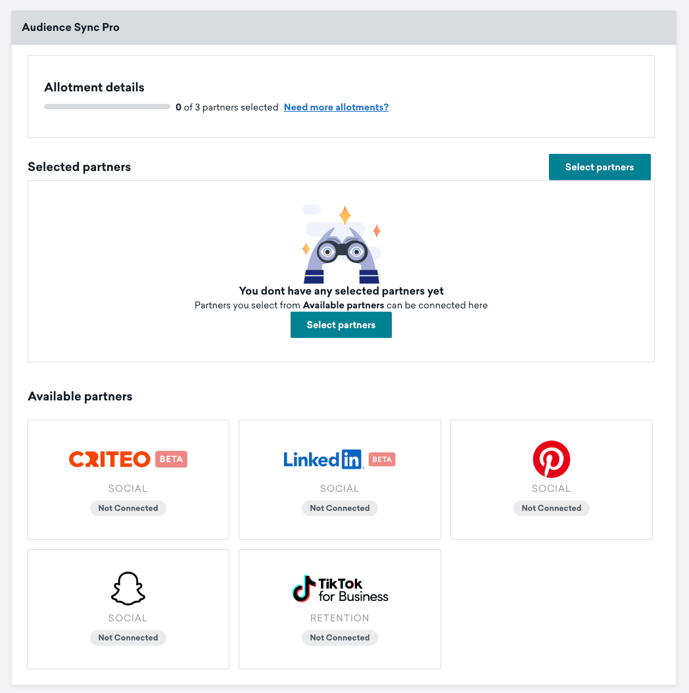Viewport: 689px width, 693px height.
Task: Select the Snapchat ghost icon
Action: [128, 588]
